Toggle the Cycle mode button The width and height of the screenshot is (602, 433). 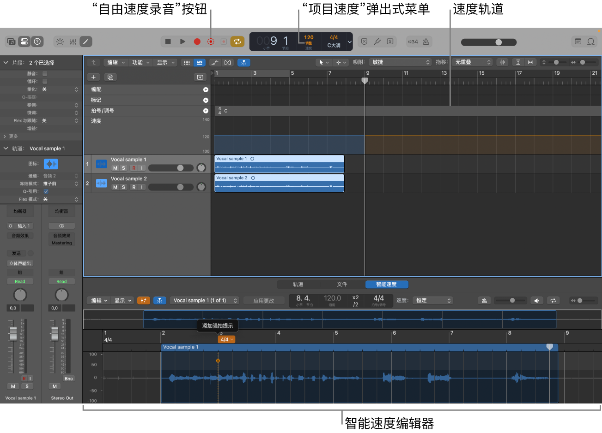coord(237,42)
